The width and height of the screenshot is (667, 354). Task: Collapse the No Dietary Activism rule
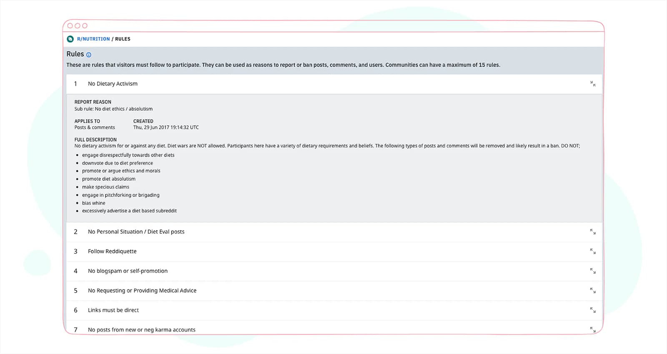point(593,84)
